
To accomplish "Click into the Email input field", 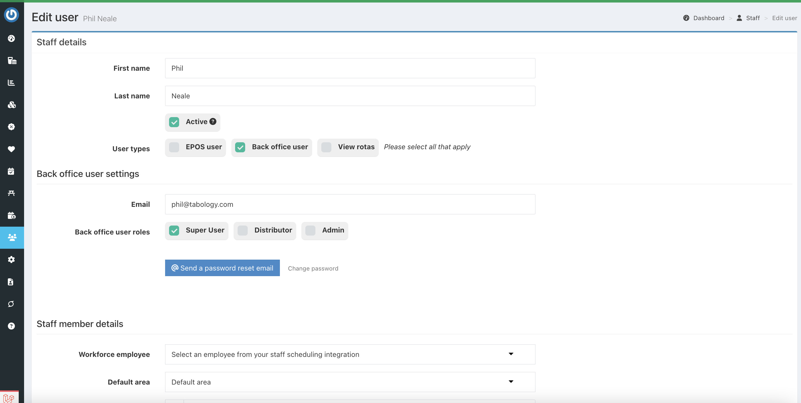I will pyautogui.click(x=350, y=204).
